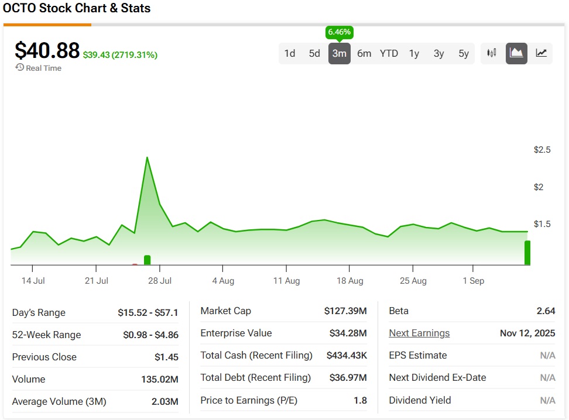Click the OCTO Stock Chart & Stats heading
The height and width of the screenshot is (420, 569).
coord(77,8)
